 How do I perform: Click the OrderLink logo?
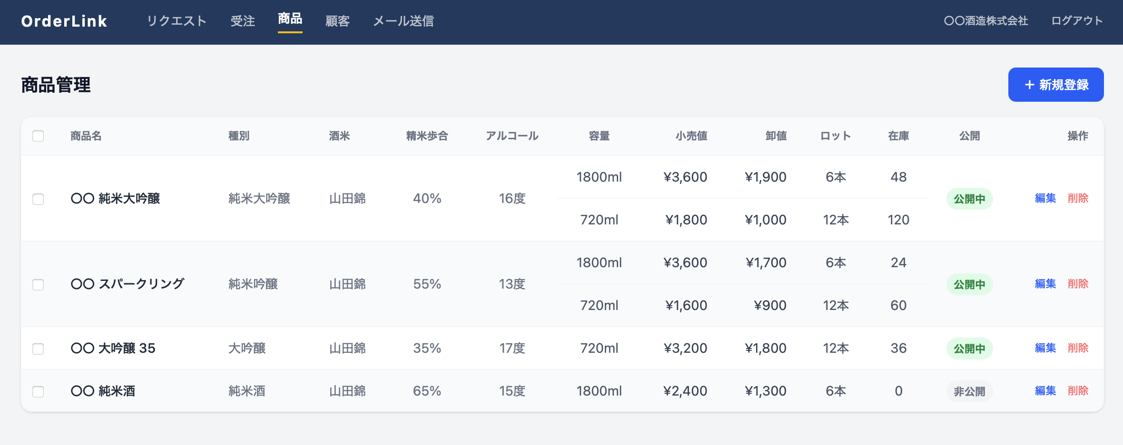[64, 21]
